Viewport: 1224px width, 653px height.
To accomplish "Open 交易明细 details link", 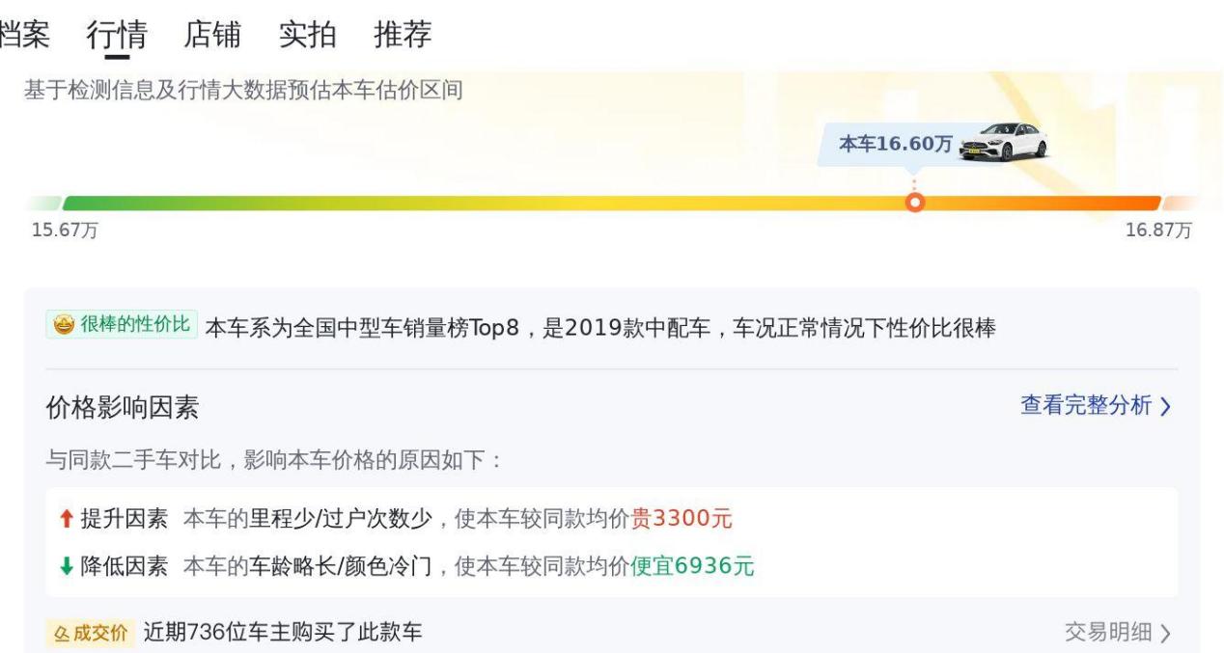I will point(1107,633).
